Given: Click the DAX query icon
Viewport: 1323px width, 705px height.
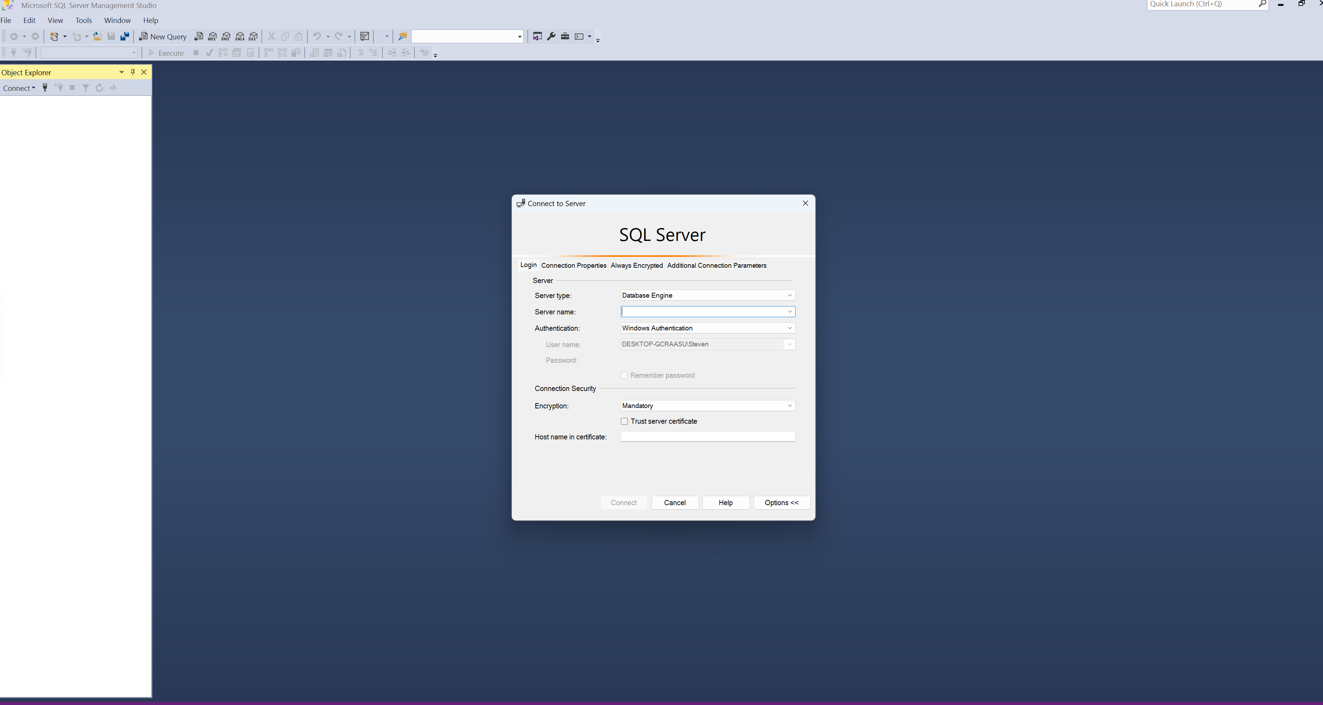Looking at the screenshot, I should (253, 37).
